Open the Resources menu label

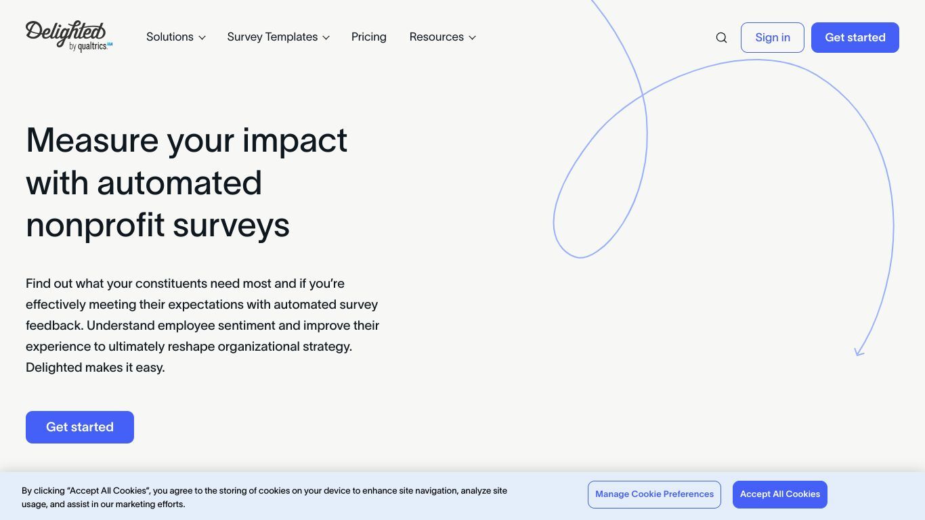pyautogui.click(x=437, y=37)
